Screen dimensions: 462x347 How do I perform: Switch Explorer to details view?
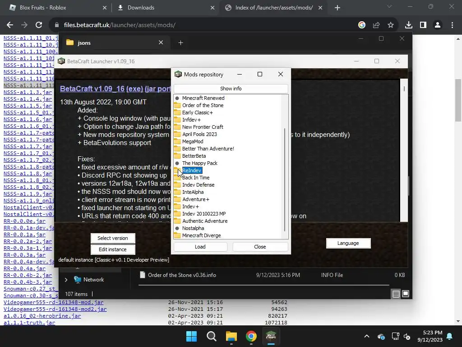396,294
